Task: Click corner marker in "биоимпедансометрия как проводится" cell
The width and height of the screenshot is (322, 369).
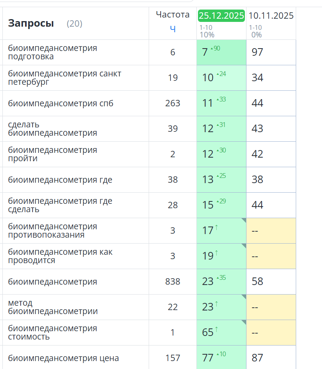Action: click(x=244, y=246)
